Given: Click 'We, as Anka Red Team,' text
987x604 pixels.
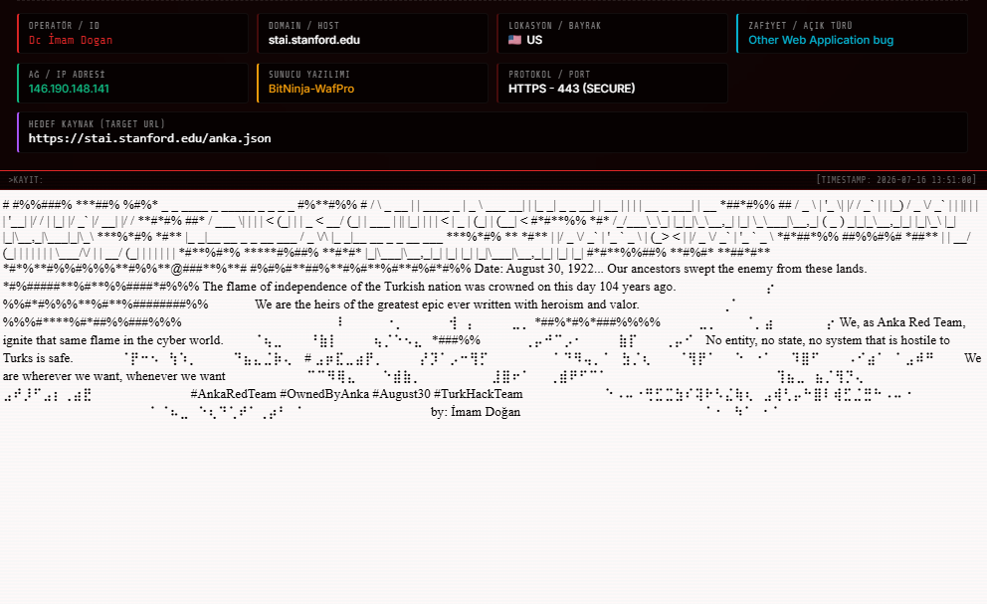Looking at the screenshot, I should pyautogui.click(x=902, y=322).
